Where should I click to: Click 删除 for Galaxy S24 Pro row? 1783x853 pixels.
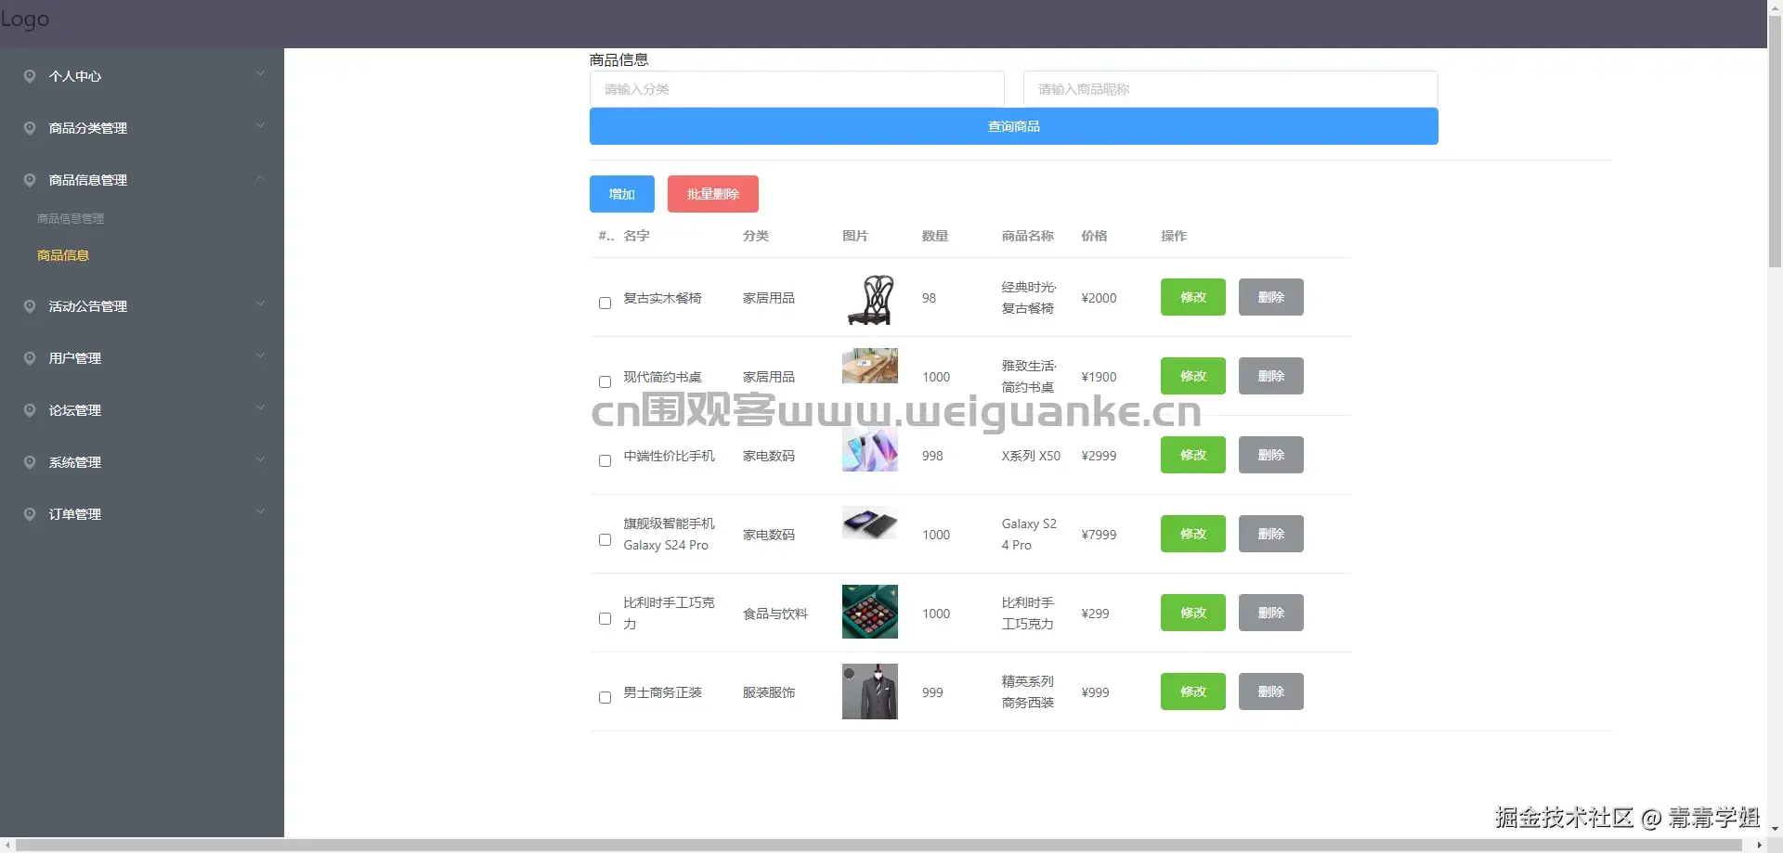pyautogui.click(x=1271, y=534)
